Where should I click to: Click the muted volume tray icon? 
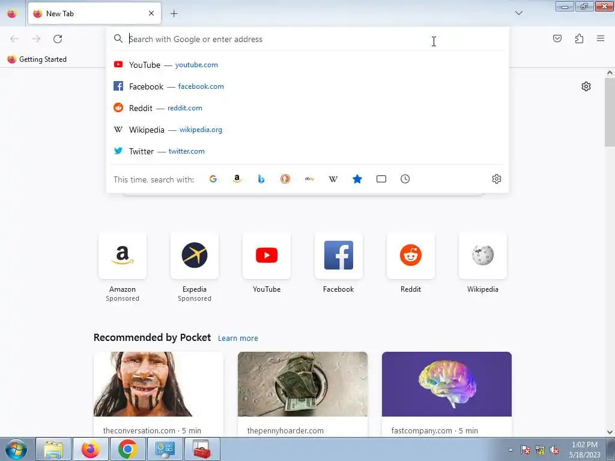click(554, 450)
